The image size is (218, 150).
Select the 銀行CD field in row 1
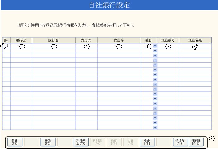[x=21, y=46]
